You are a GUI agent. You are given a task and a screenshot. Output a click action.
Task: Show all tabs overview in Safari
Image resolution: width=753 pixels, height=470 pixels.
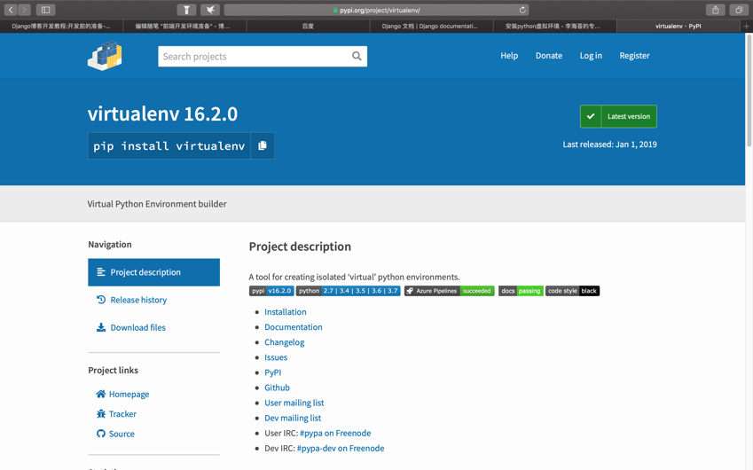[x=739, y=10]
